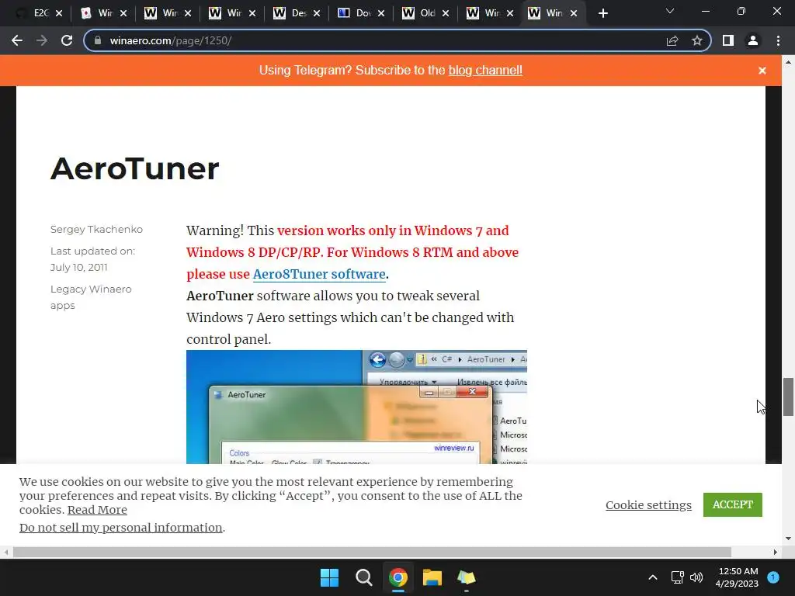Accept cookies with the ACCEPT button
Image resolution: width=795 pixels, height=596 pixels.
pos(733,504)
